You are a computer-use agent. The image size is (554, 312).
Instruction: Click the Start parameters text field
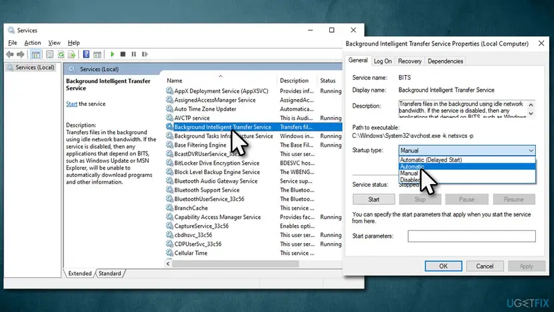(471, 236)
